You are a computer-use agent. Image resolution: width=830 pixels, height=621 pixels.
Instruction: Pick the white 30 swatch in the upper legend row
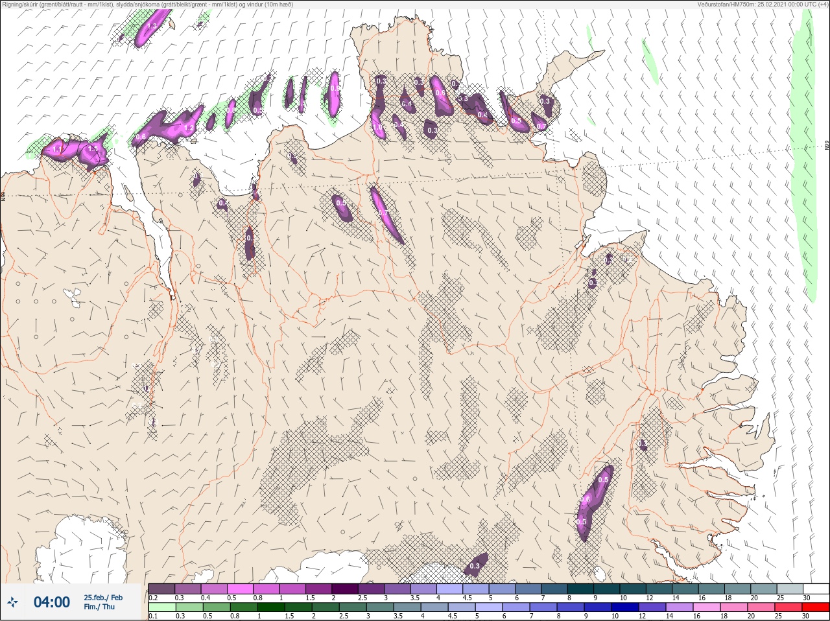[x=815, y=589]
